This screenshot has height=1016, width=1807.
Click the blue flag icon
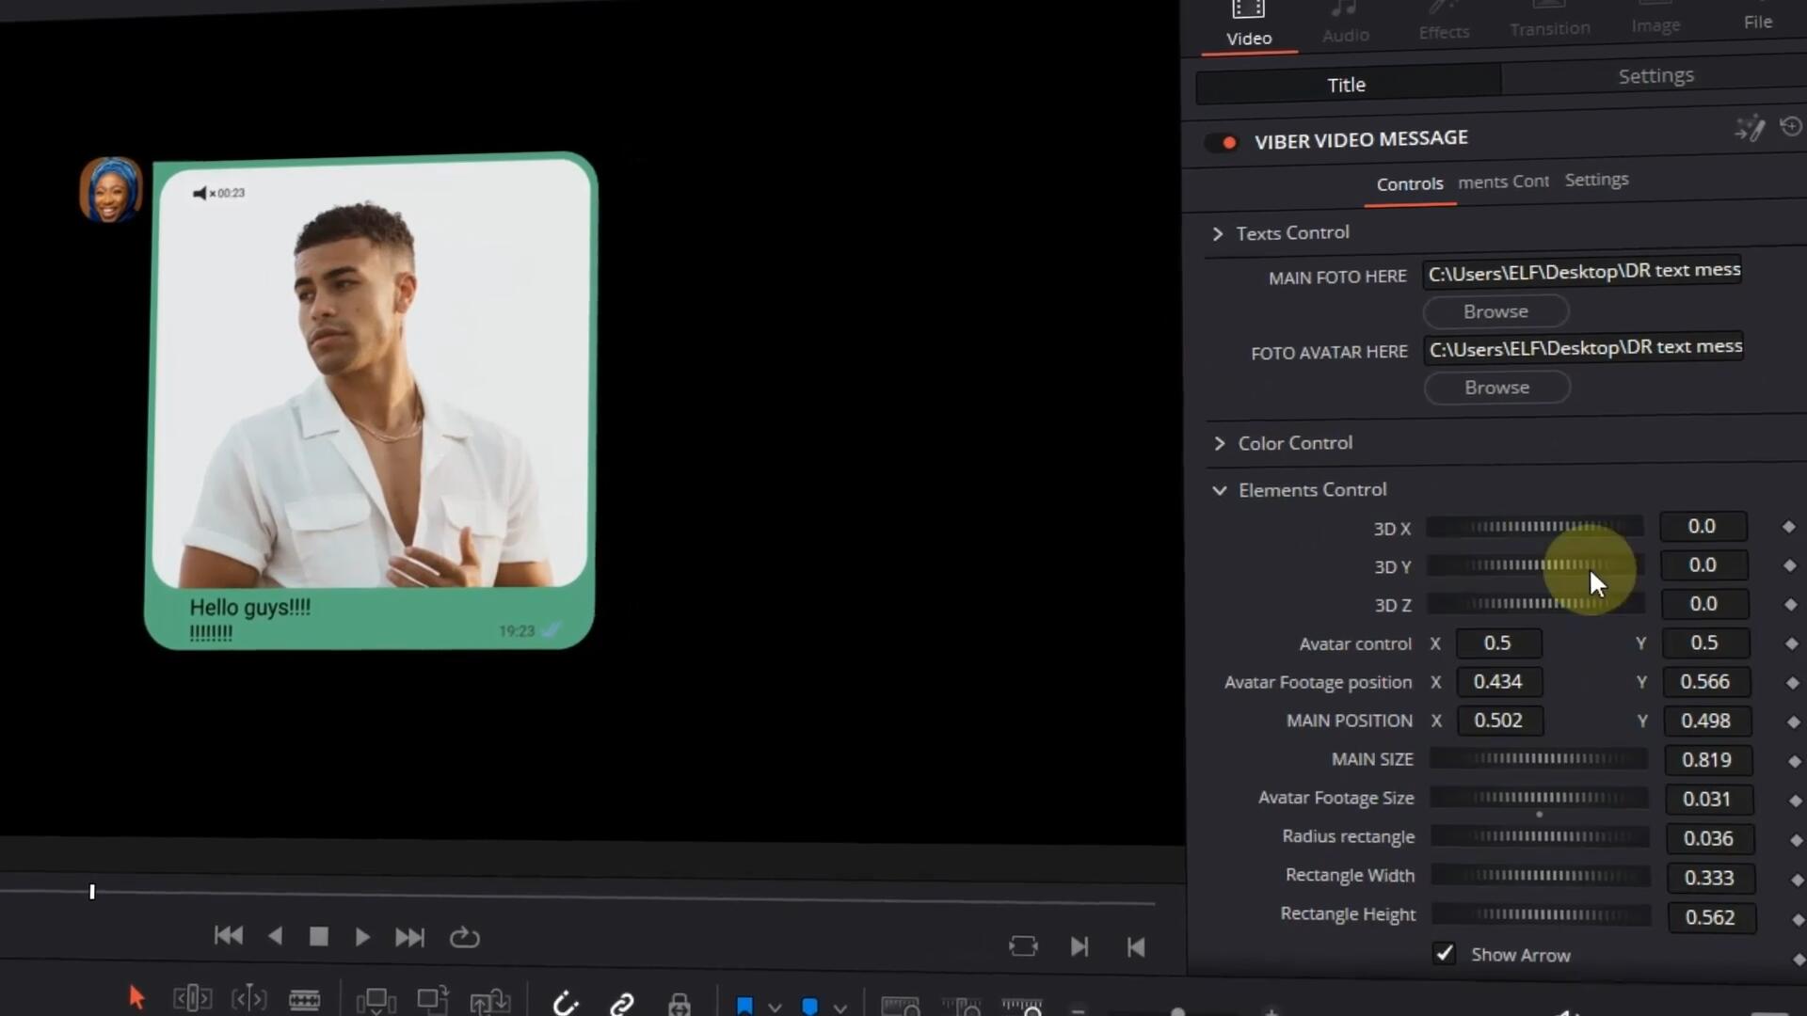744,1006
